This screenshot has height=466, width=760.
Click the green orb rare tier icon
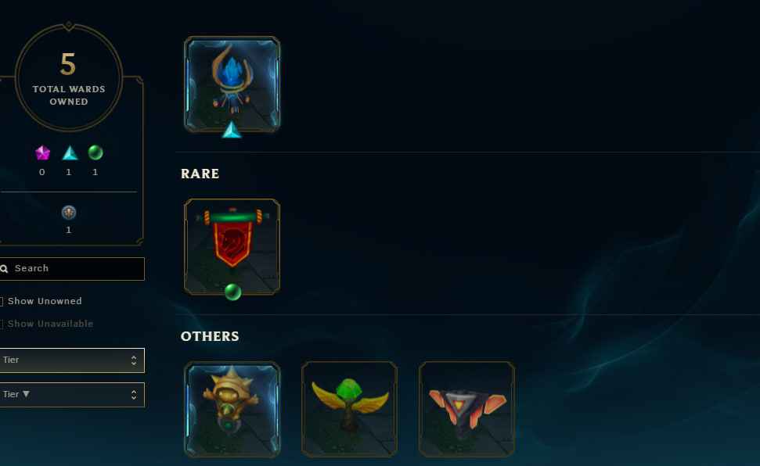click(x=95, y=152)
